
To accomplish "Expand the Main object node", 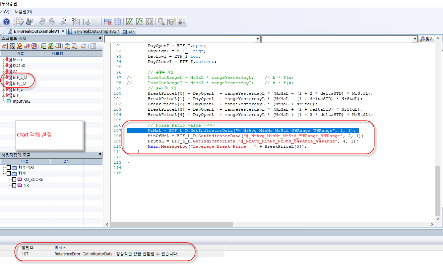I will click(x=3, y=60).
